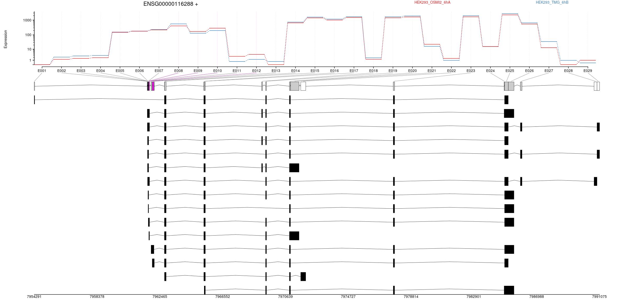Screen dimensions: 628x301
Task: Click exon label E020
Action: pyautogui.click(x=412, y=71)
